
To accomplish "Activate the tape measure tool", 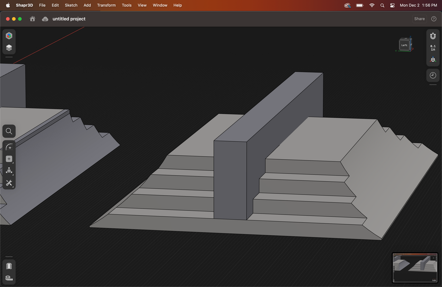I will pos(9,278).
